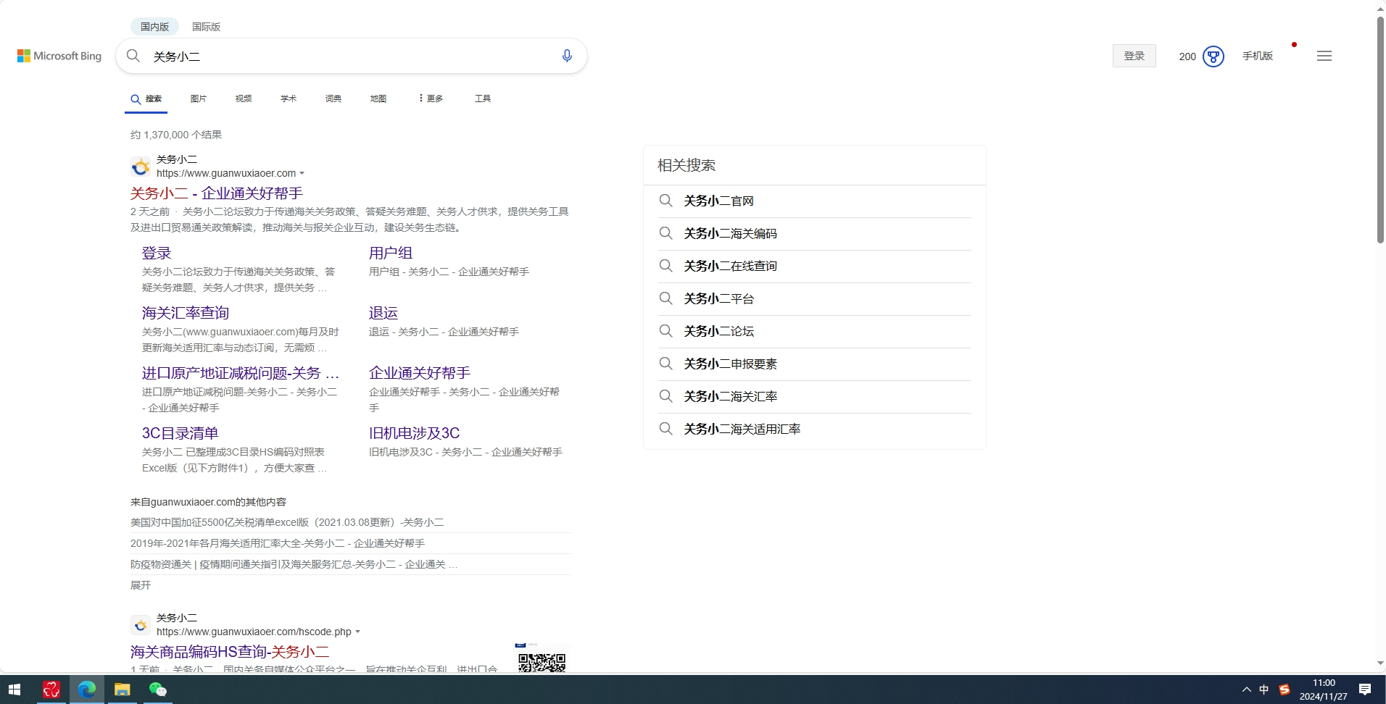Expand dropdown next to guanwuxiaoer.com URL
This screenshot has height=704, width=1386.
(x=302, y=173)
